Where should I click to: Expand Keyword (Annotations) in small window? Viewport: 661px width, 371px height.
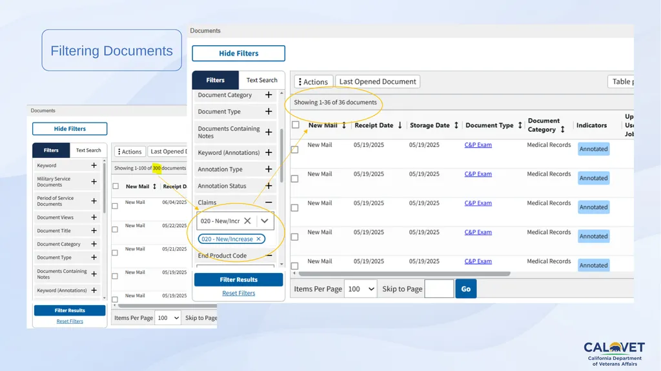(x=94, y=290)
